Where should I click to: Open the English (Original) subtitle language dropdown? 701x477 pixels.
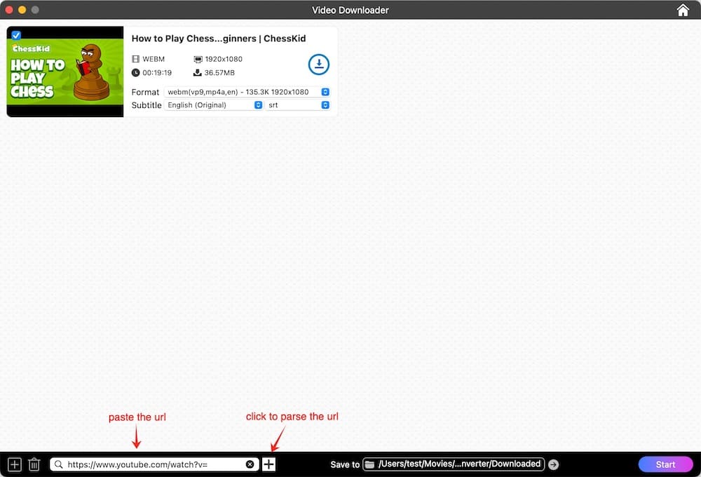(x=214, y=105)
